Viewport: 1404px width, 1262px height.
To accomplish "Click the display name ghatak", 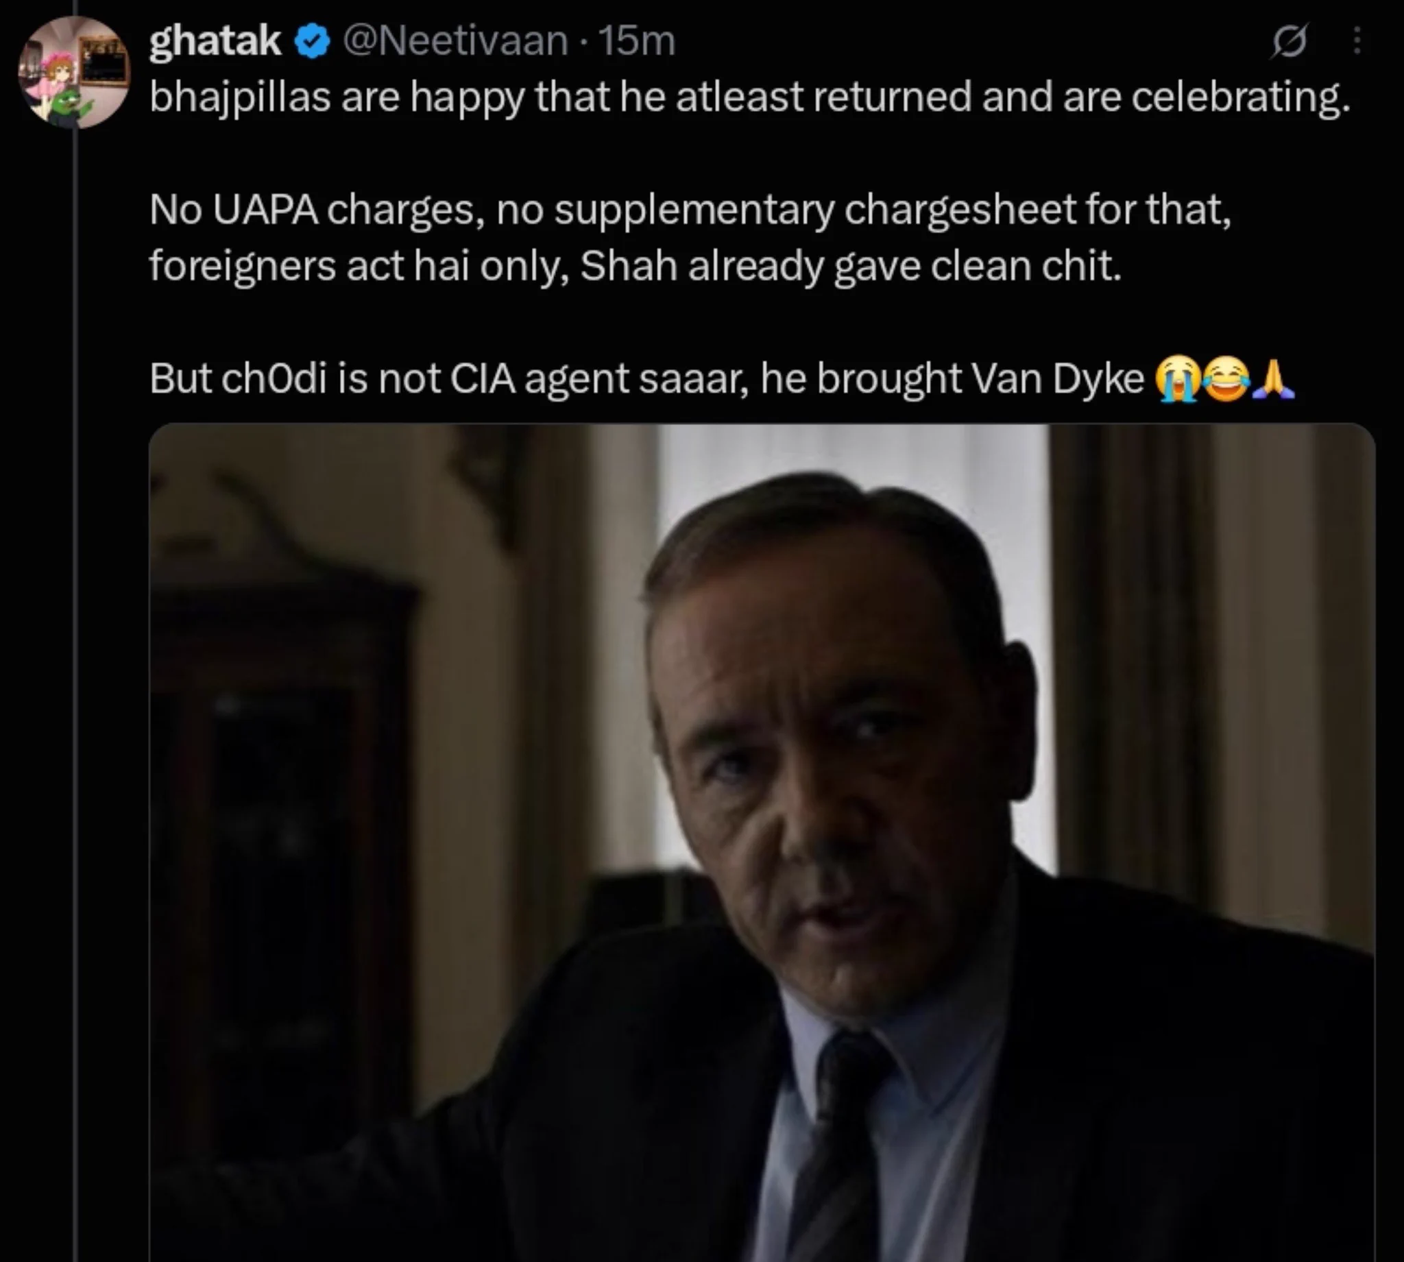I will click(x=216, y=42).
